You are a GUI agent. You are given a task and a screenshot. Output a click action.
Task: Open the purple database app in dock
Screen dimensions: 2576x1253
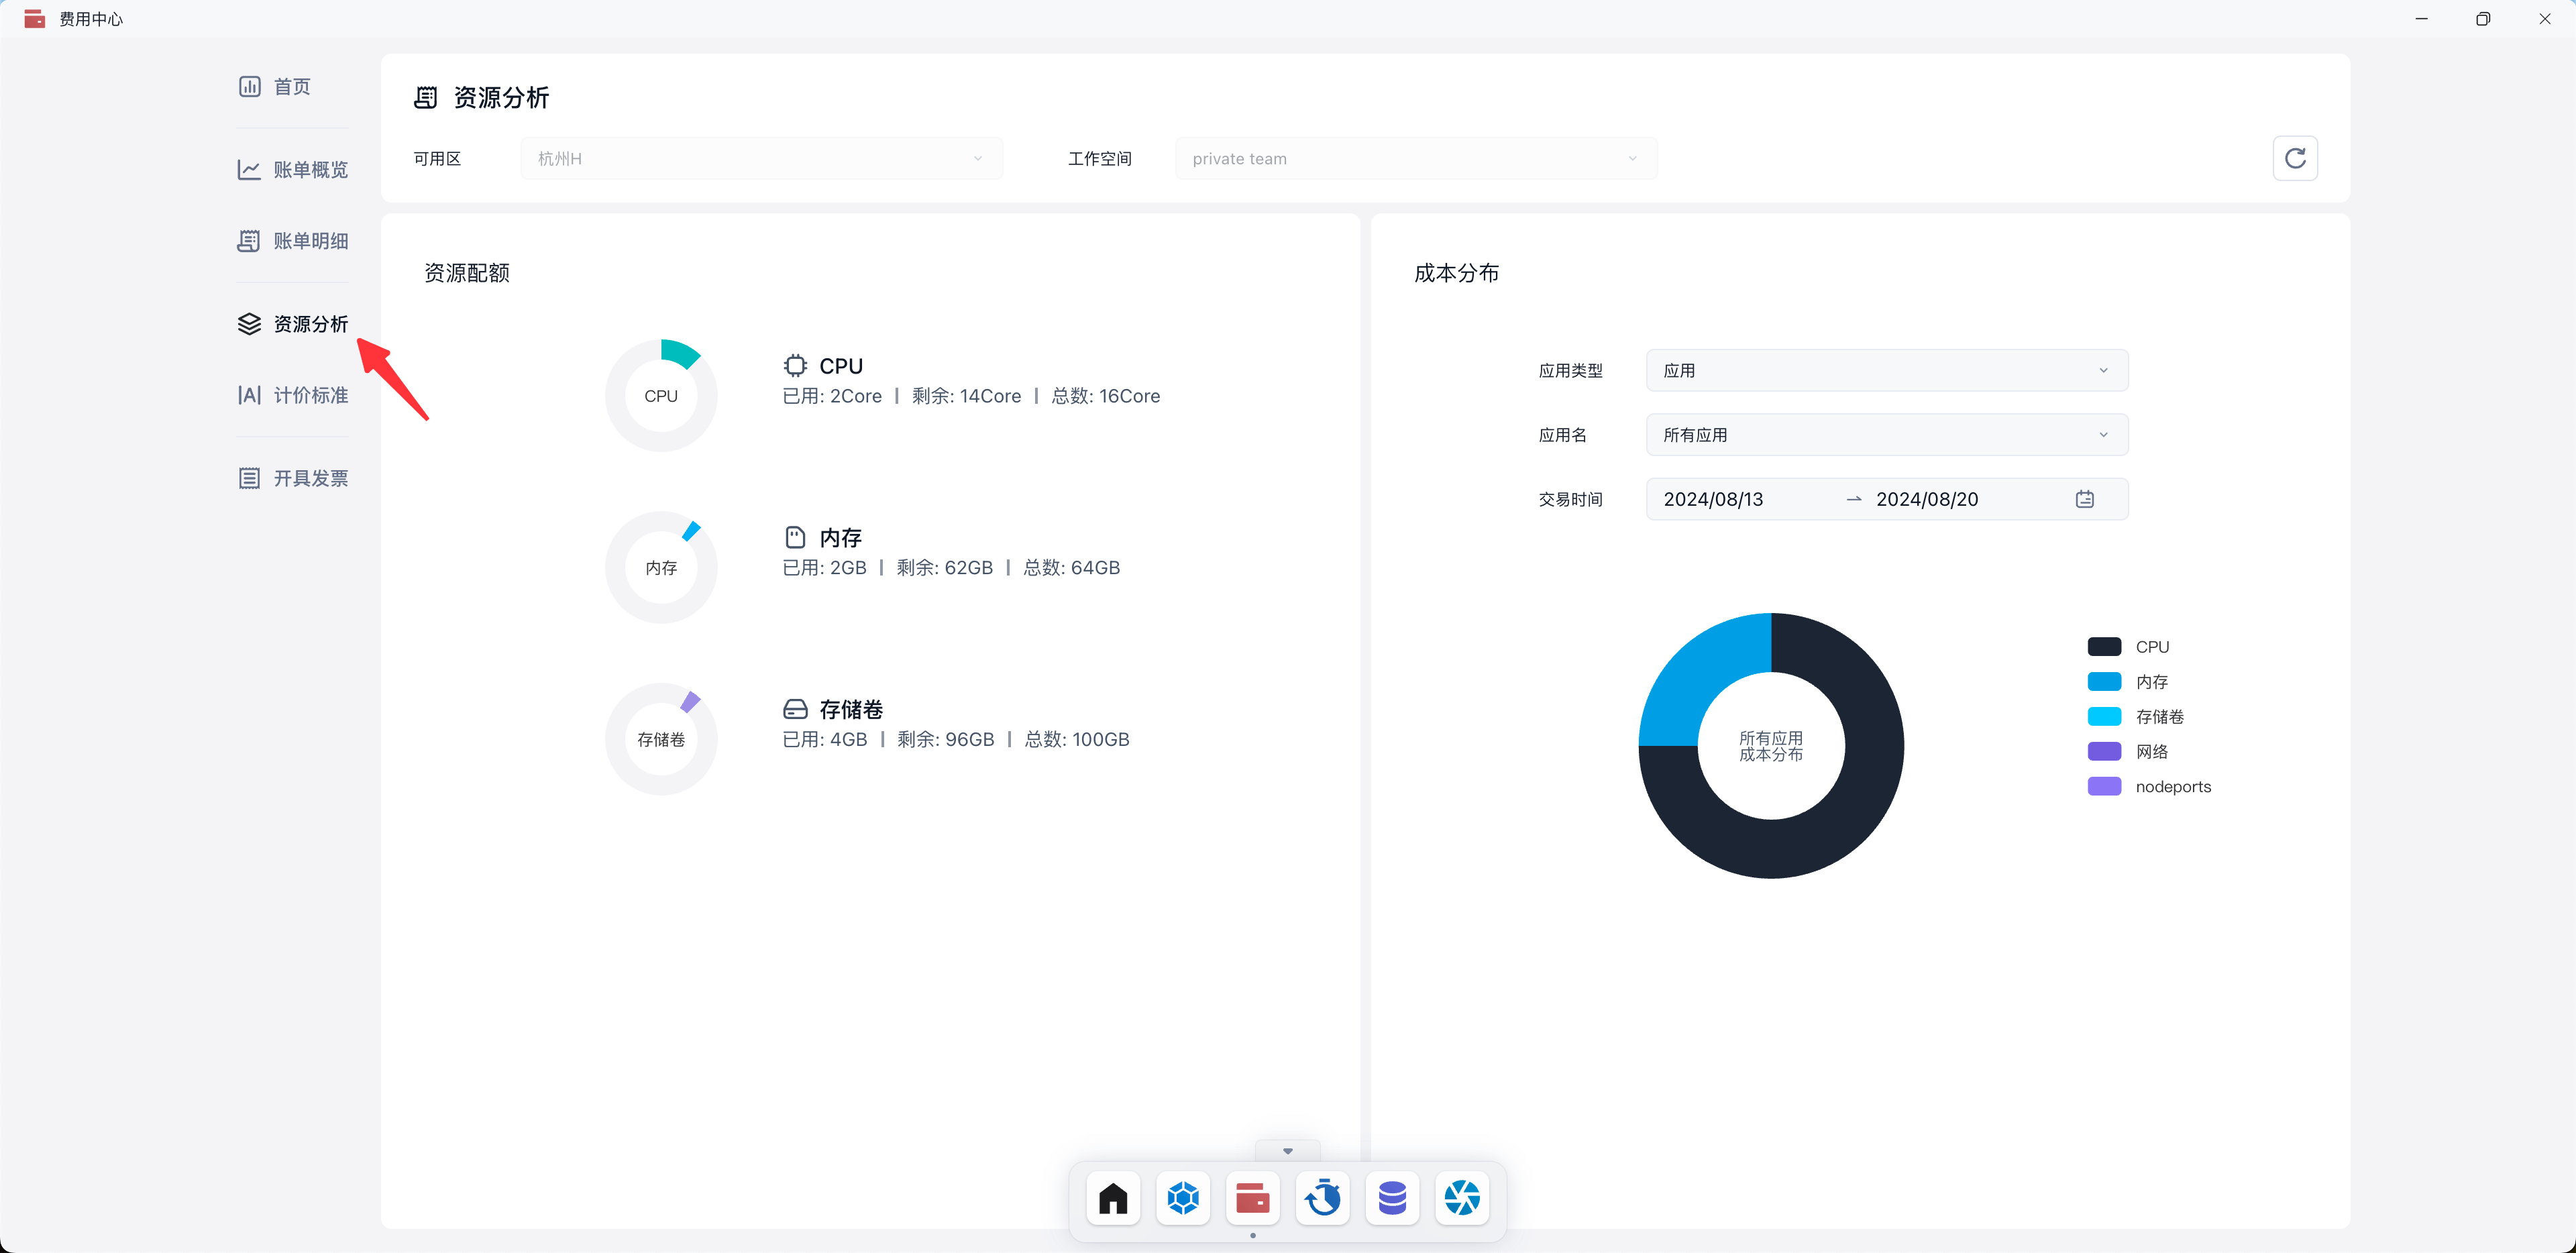tap(1393, 1198)
